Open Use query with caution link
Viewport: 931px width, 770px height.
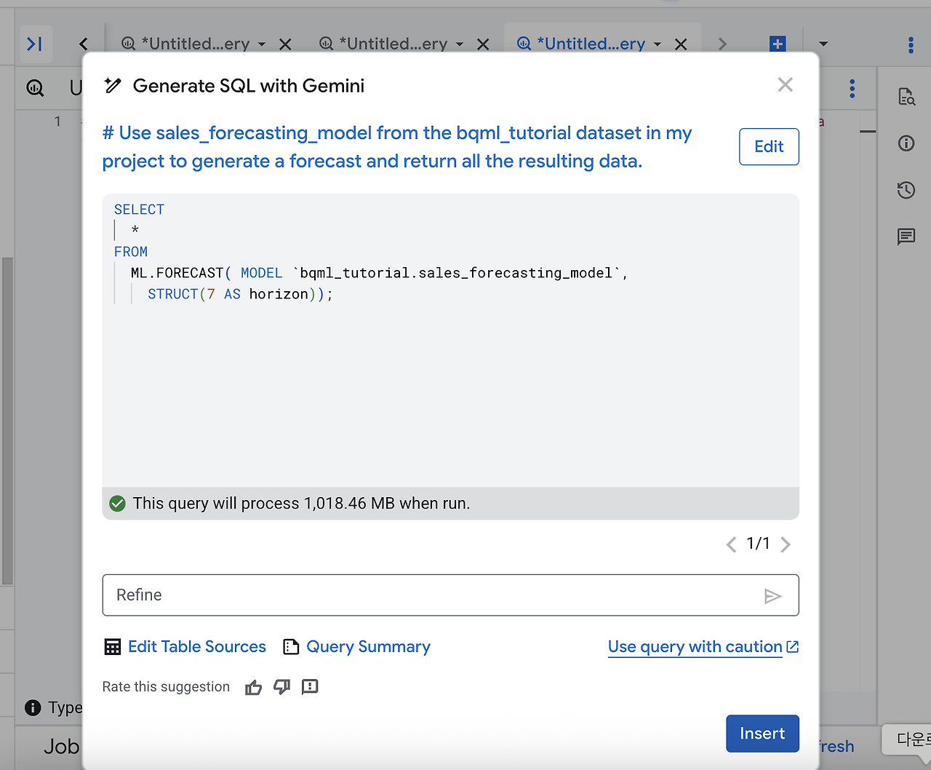tap(703, 647)
